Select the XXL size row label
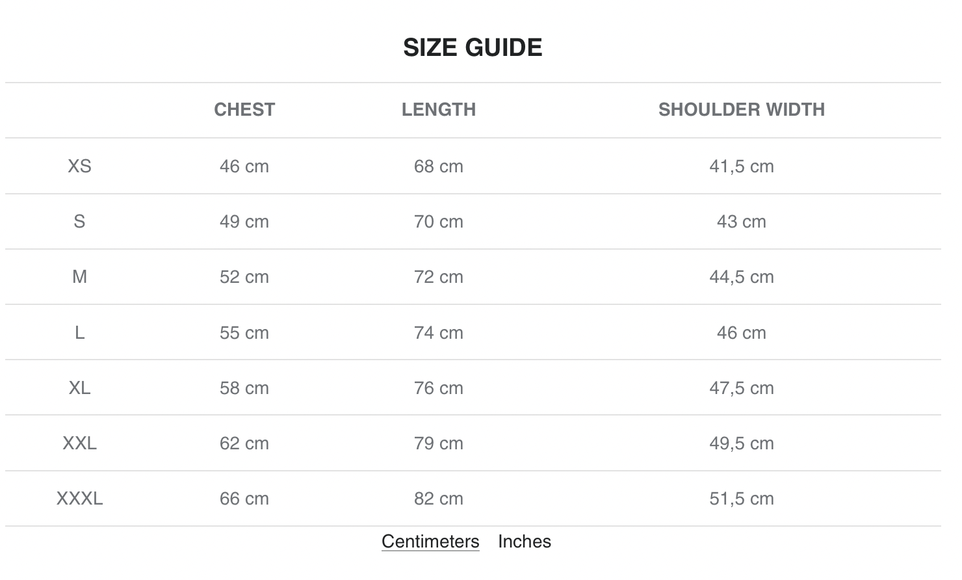 pos(79,443)
